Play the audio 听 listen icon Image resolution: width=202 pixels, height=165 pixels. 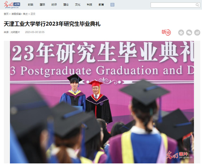(x=166, y=32)
